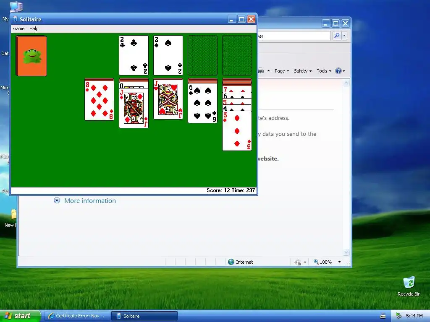Select the black 4 in the last column

[x=237, y=108]
